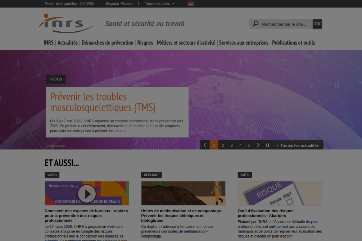Open Publications et outils menu
The height and width of the screenshot is (241, 362).
point(294,43)
